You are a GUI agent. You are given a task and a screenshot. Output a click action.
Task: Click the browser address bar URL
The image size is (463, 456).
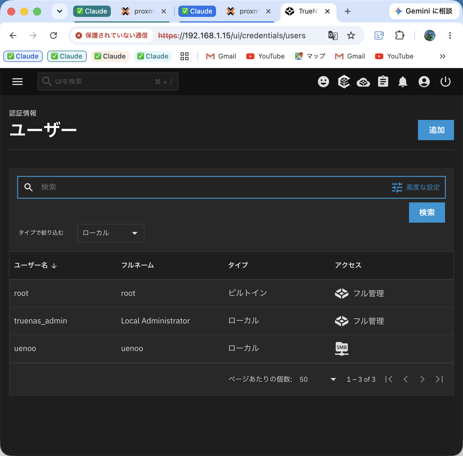pos(232,35)
